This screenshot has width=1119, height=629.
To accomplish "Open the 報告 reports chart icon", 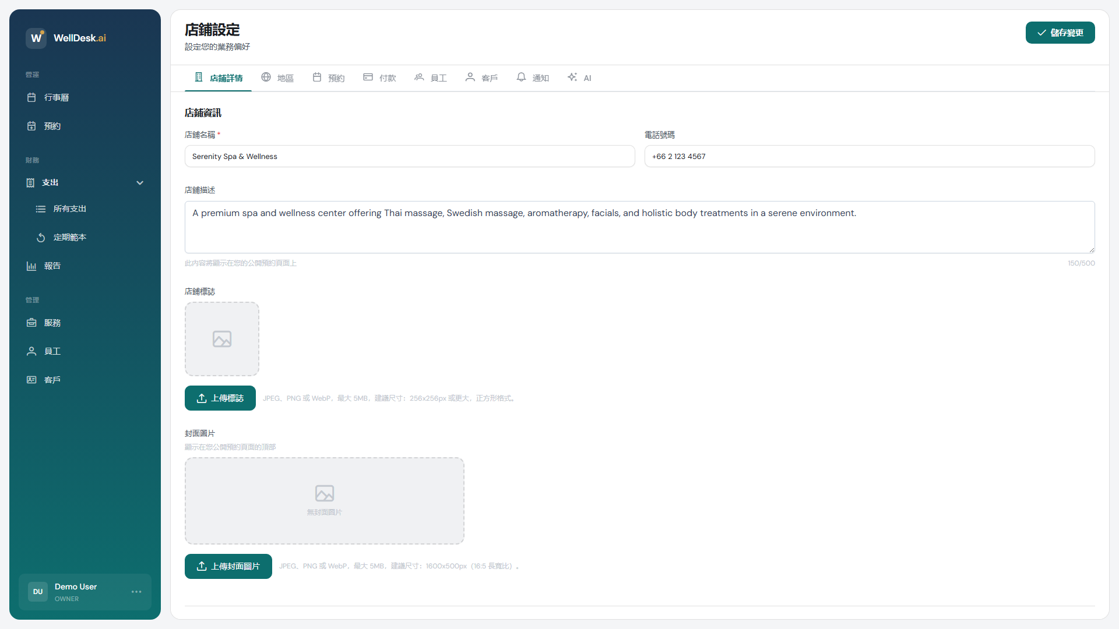I will point(31,266).
